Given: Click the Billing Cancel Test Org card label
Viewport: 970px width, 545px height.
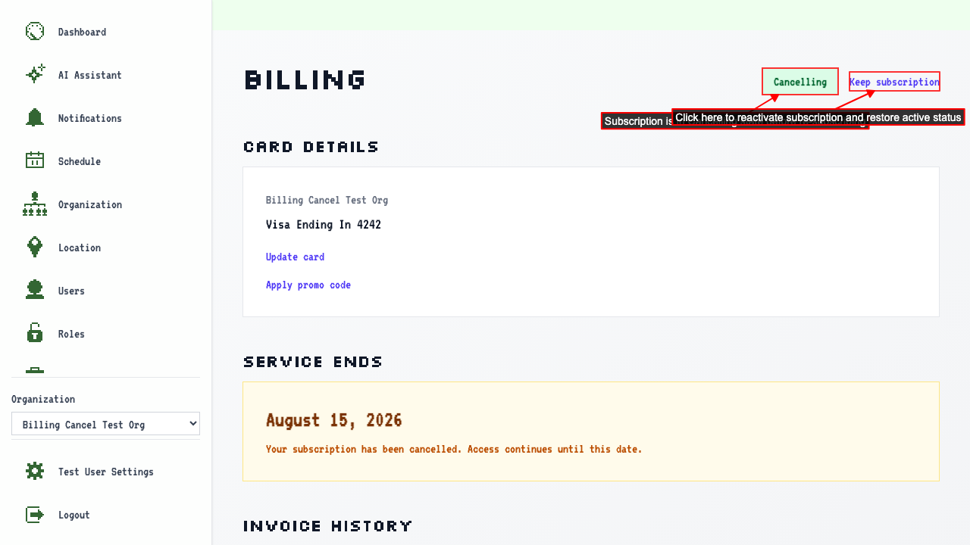Looking at the screenshot, I should click(327, 201).
